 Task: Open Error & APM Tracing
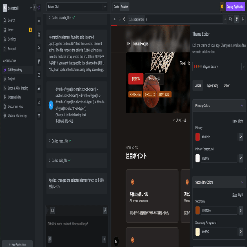tap(17, 88)
